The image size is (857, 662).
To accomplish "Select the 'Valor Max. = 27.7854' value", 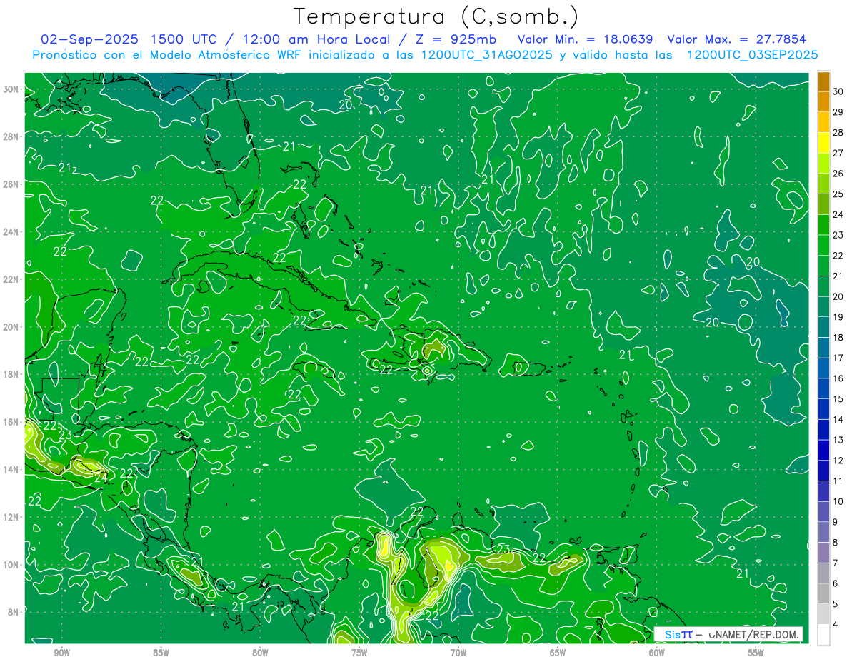I will click(x=737, y=39).
